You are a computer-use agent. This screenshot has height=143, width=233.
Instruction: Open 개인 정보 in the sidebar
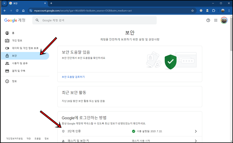coord(25,41)
